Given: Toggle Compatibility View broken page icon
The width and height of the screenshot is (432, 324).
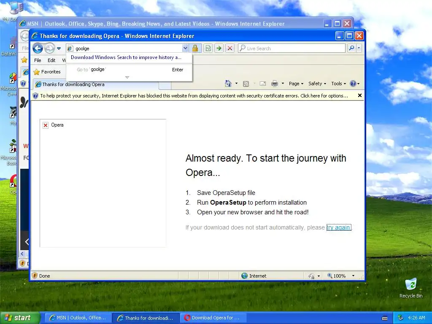Looking at the screenshot, I should pyautogui.click(x=208, y=48).
